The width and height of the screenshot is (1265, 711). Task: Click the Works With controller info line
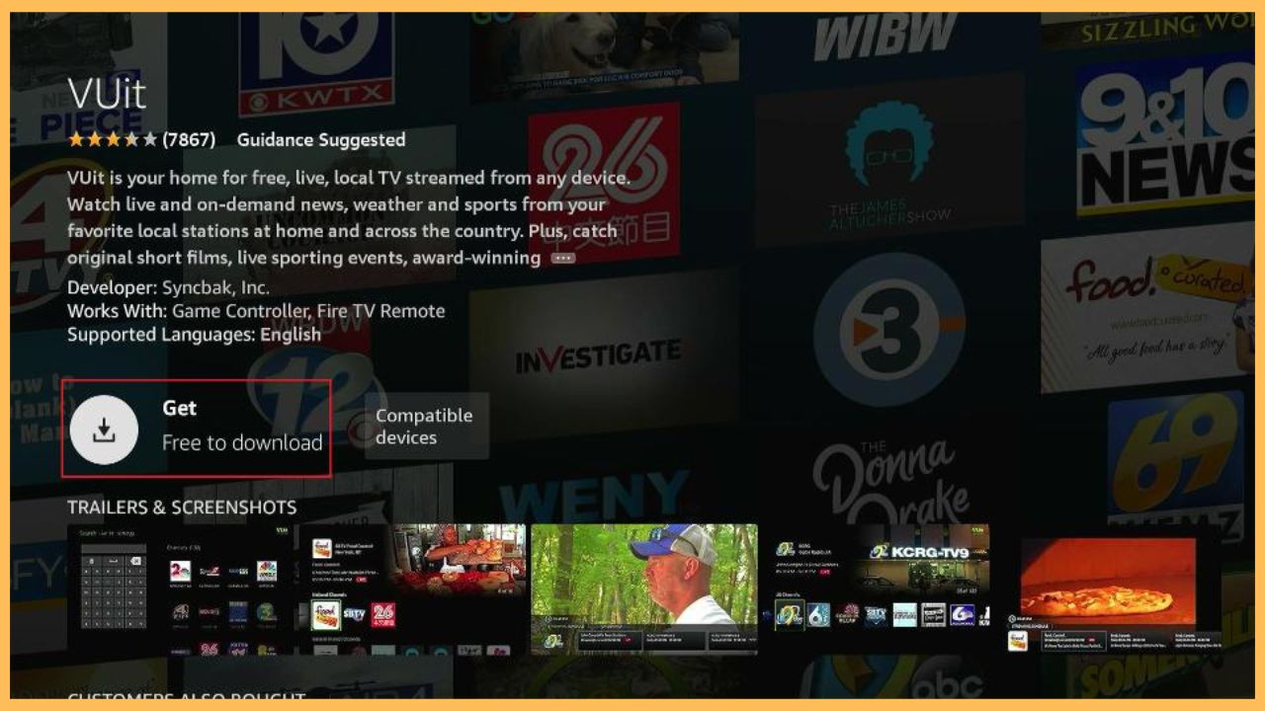pos(256,311)
